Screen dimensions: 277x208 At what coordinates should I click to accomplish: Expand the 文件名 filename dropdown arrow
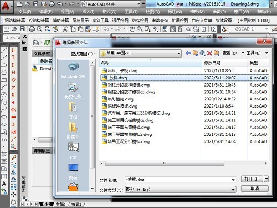[233, 180]
